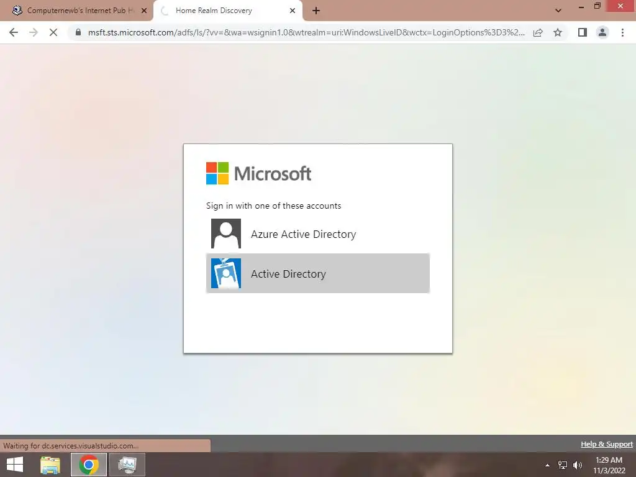
Task: Click the Microsoft logo in the sign-in box
Action: pyautogui.click(x=258, y=173)
